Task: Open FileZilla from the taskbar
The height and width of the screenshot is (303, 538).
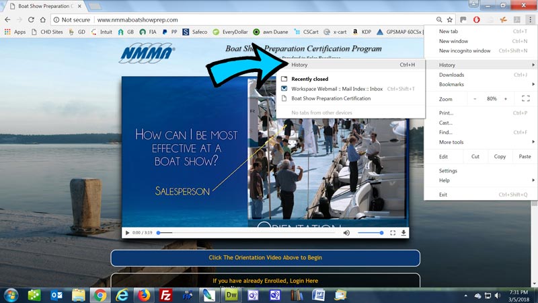Action: pos(165,295)
